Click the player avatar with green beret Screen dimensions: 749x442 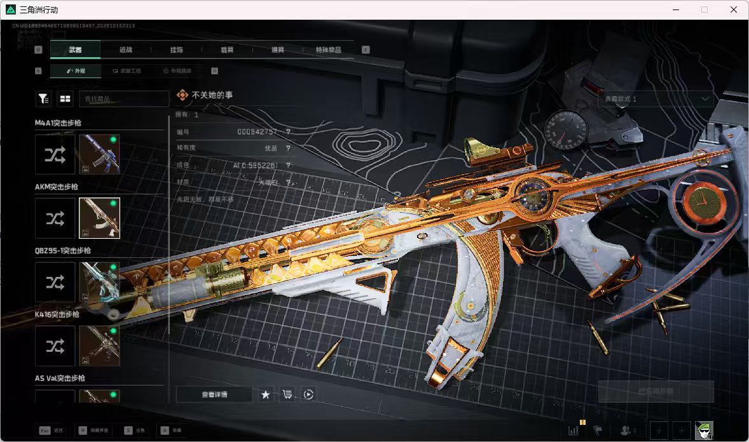tap(704, 430)
